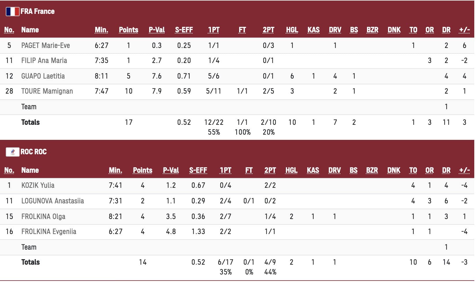
Task: Click the Min. header in France table
Action: pos(101,30)
